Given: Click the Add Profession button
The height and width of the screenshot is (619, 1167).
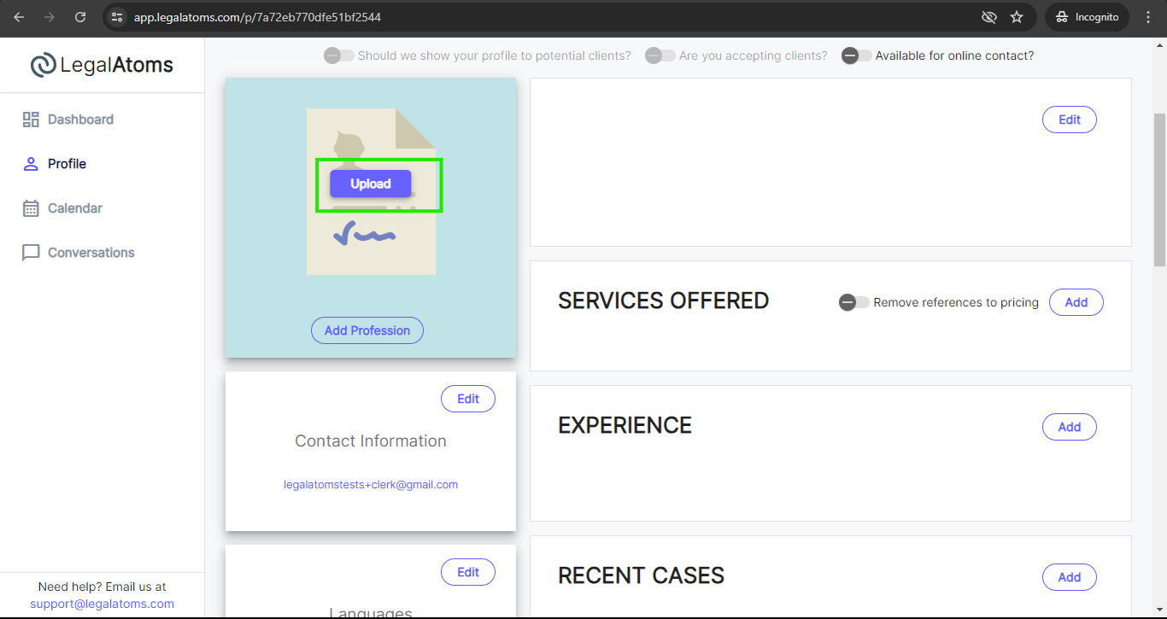Looking at the screenshot, I should (x=367, y=330).
